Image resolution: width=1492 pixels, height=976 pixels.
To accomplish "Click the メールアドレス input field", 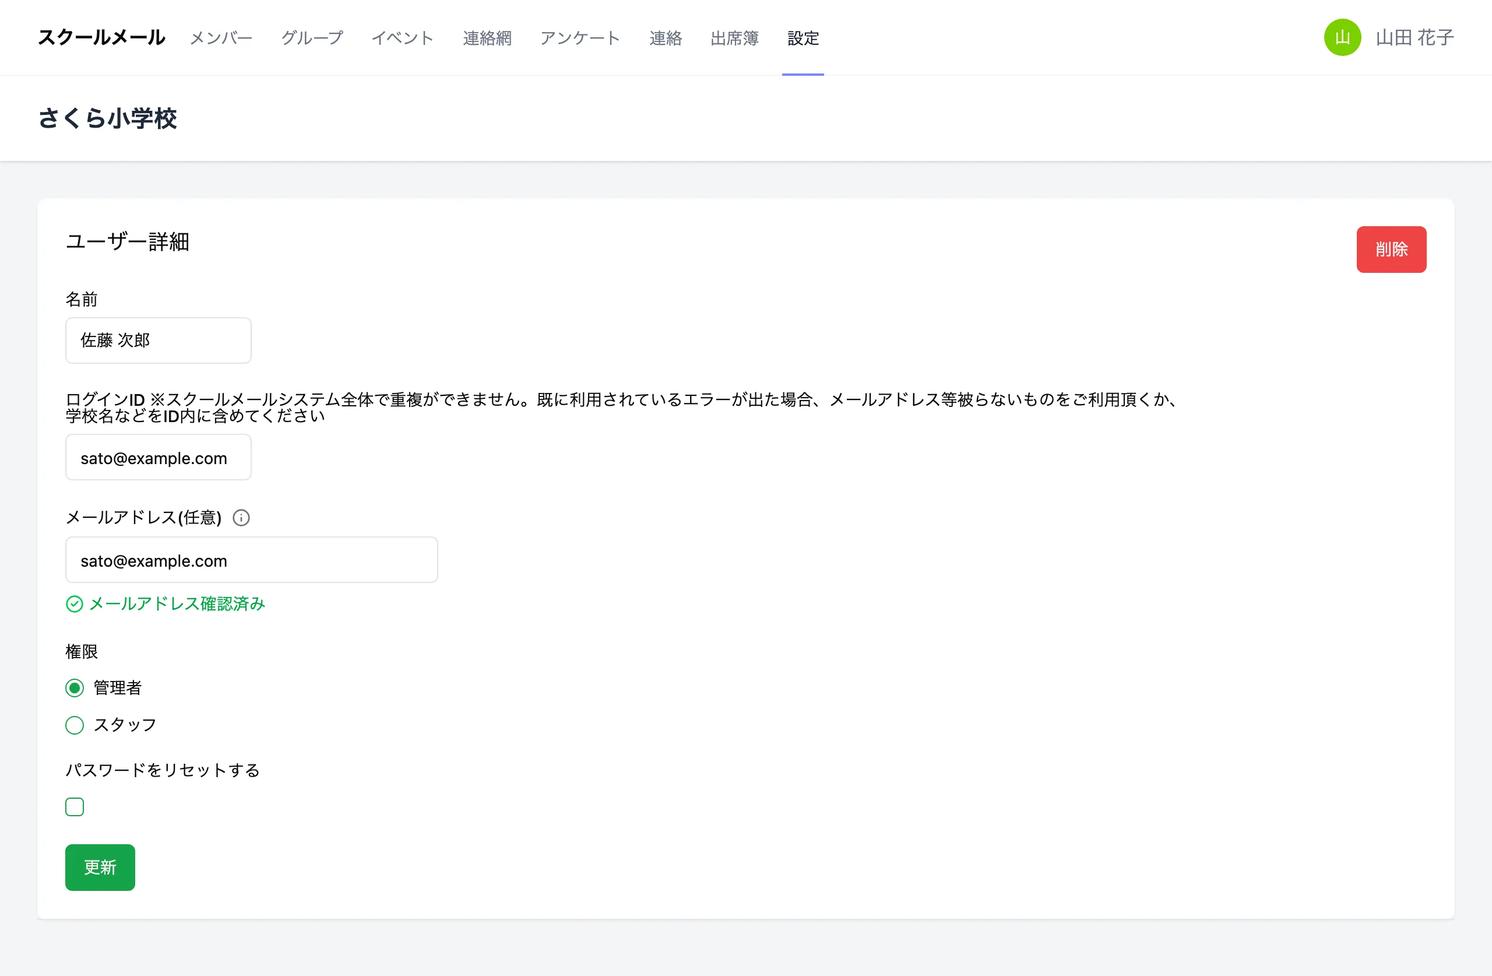I will 251,560.
